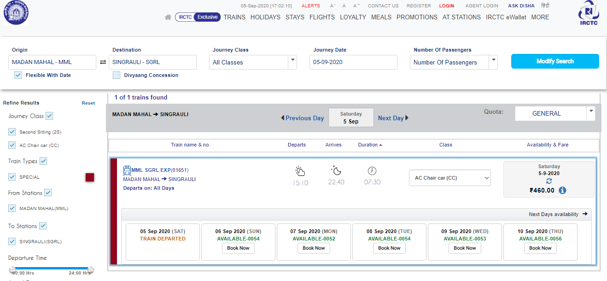This screenshot has height=281, width=607.
Task: Open the LOYALTY menu
Action: (x=353, y=17)
